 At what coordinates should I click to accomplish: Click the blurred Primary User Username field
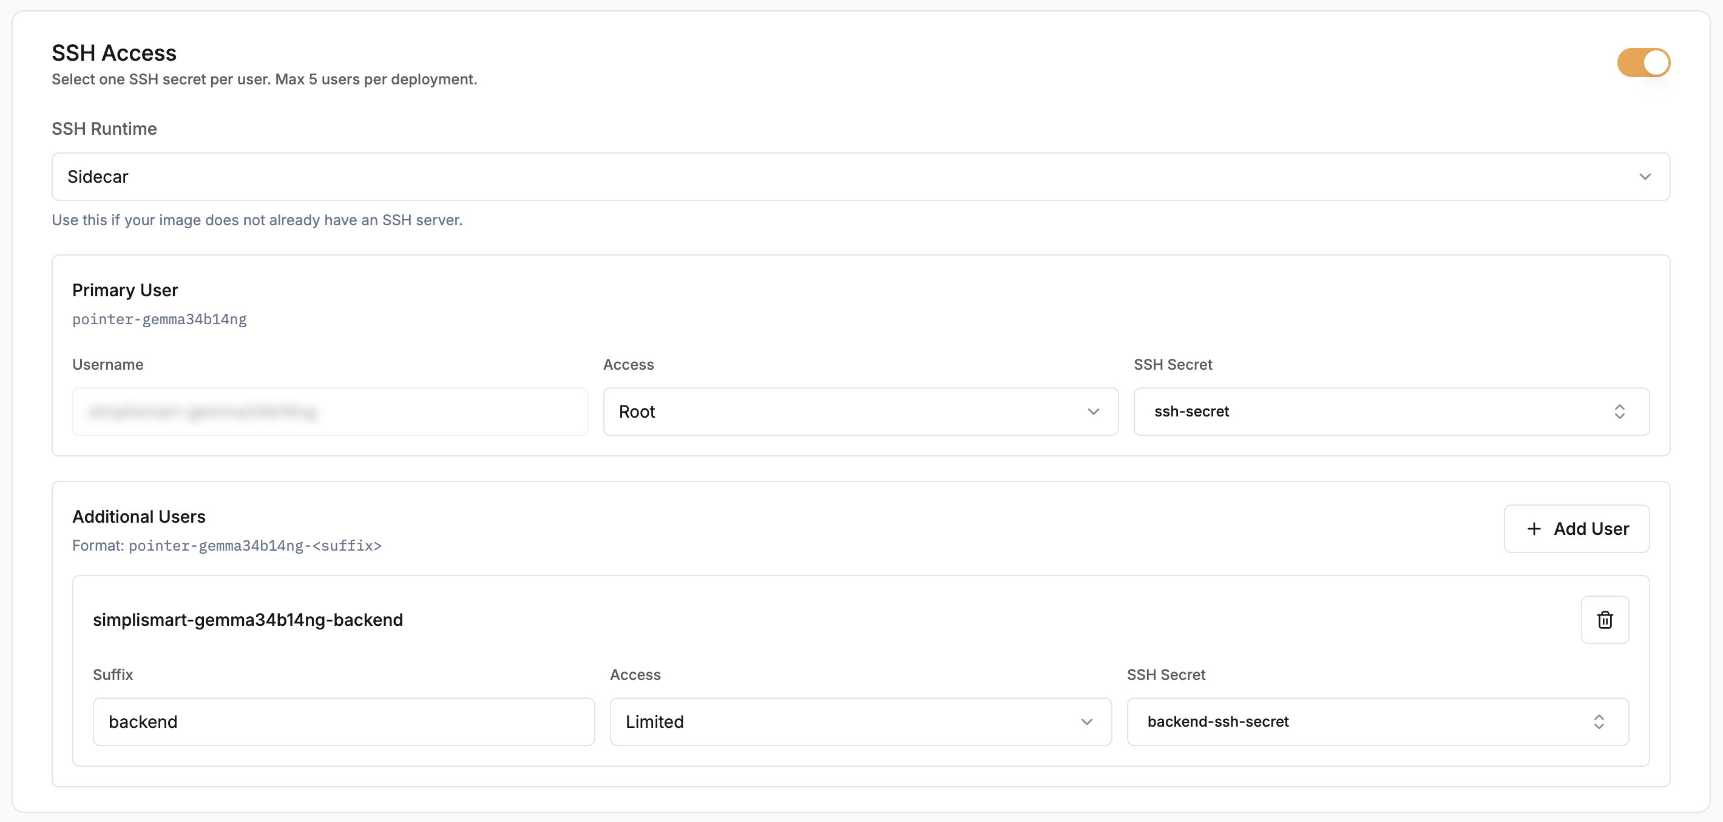coord(330,412)
